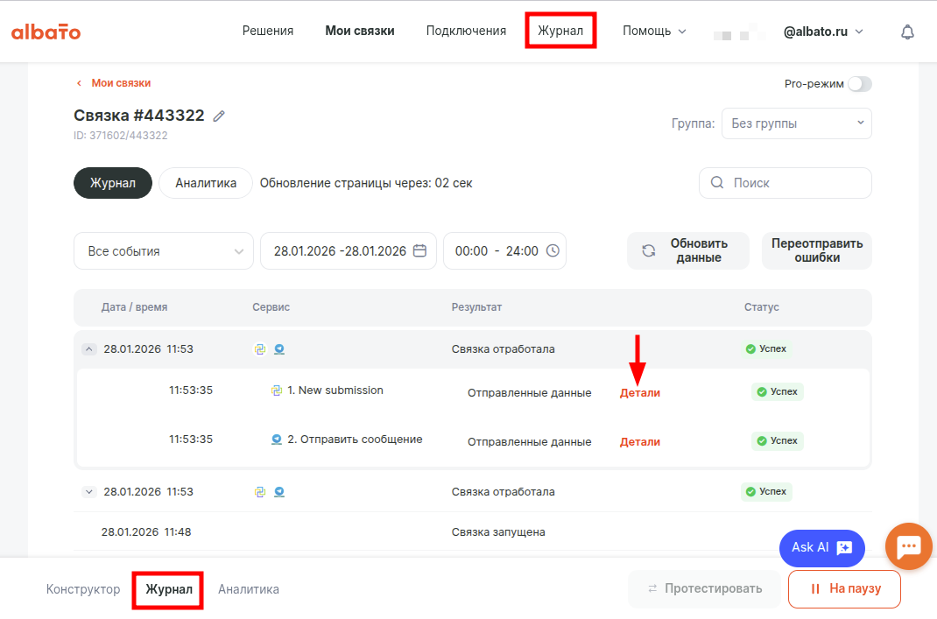Open the orange live chat bubble
937x619 pixels.
[x=908, y=546]
